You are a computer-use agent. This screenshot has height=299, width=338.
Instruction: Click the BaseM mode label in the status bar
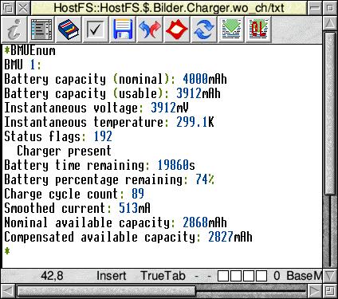(x=305, y=276)
